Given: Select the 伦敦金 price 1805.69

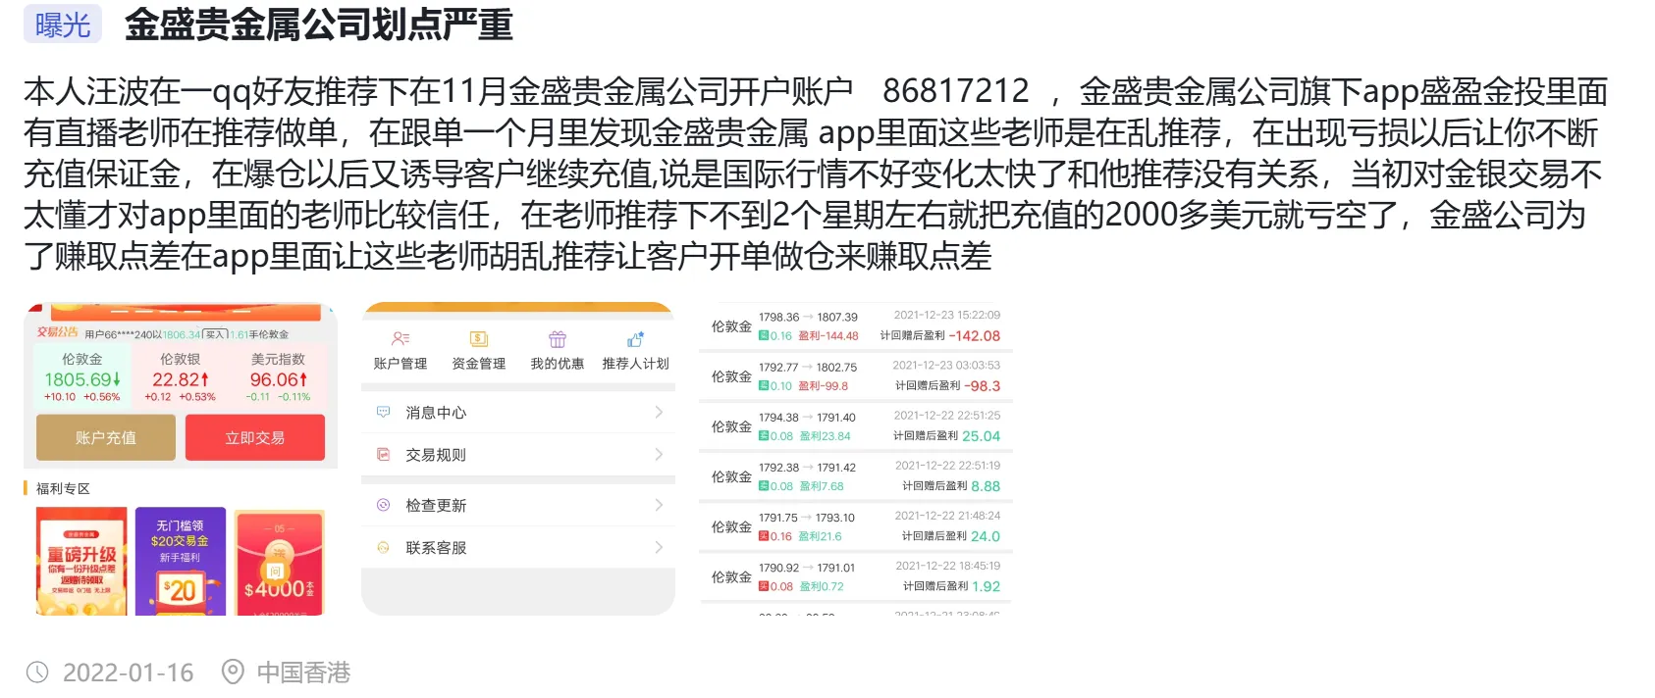Looking at the screenshot, I should (82, 379).
